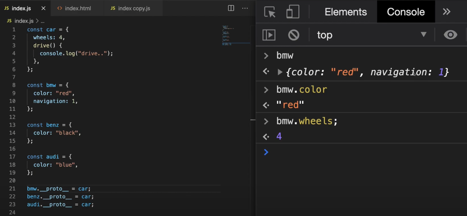Click the bmw.wheels; console entry
Viewport: 467px width, 216px height.
click(307, 121)
